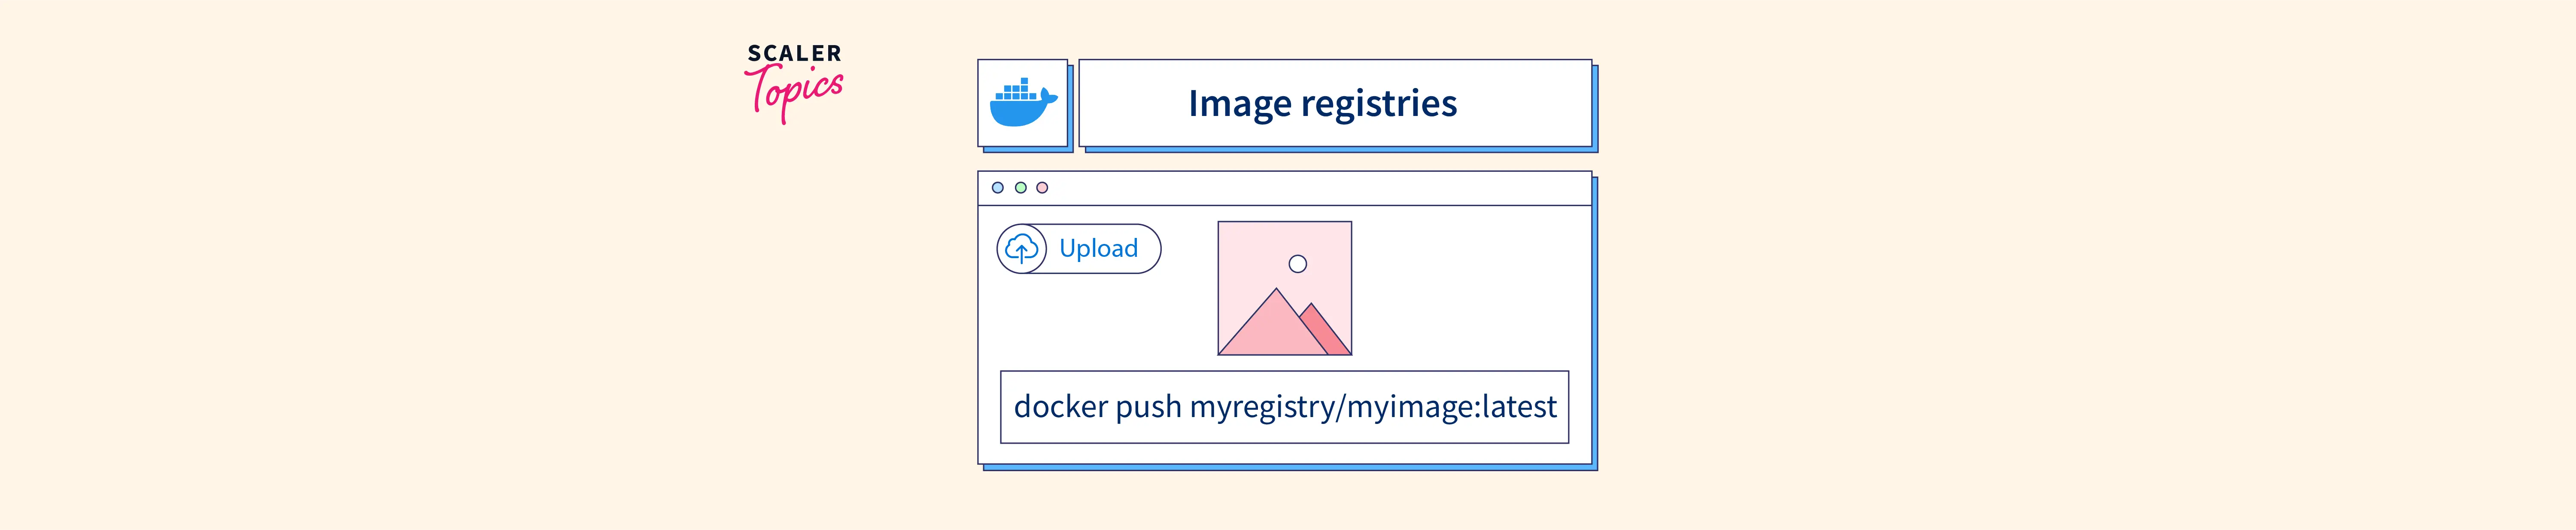
Task: Click the Docker whale logo icon
Action: (x=1022, y=103)
